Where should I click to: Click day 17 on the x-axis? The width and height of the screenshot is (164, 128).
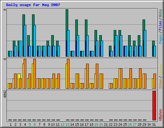(x=86, y=124)
